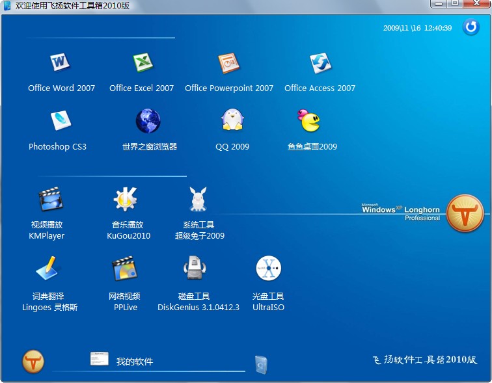
Task: Click the date and time display
Action: click(417, 28)
